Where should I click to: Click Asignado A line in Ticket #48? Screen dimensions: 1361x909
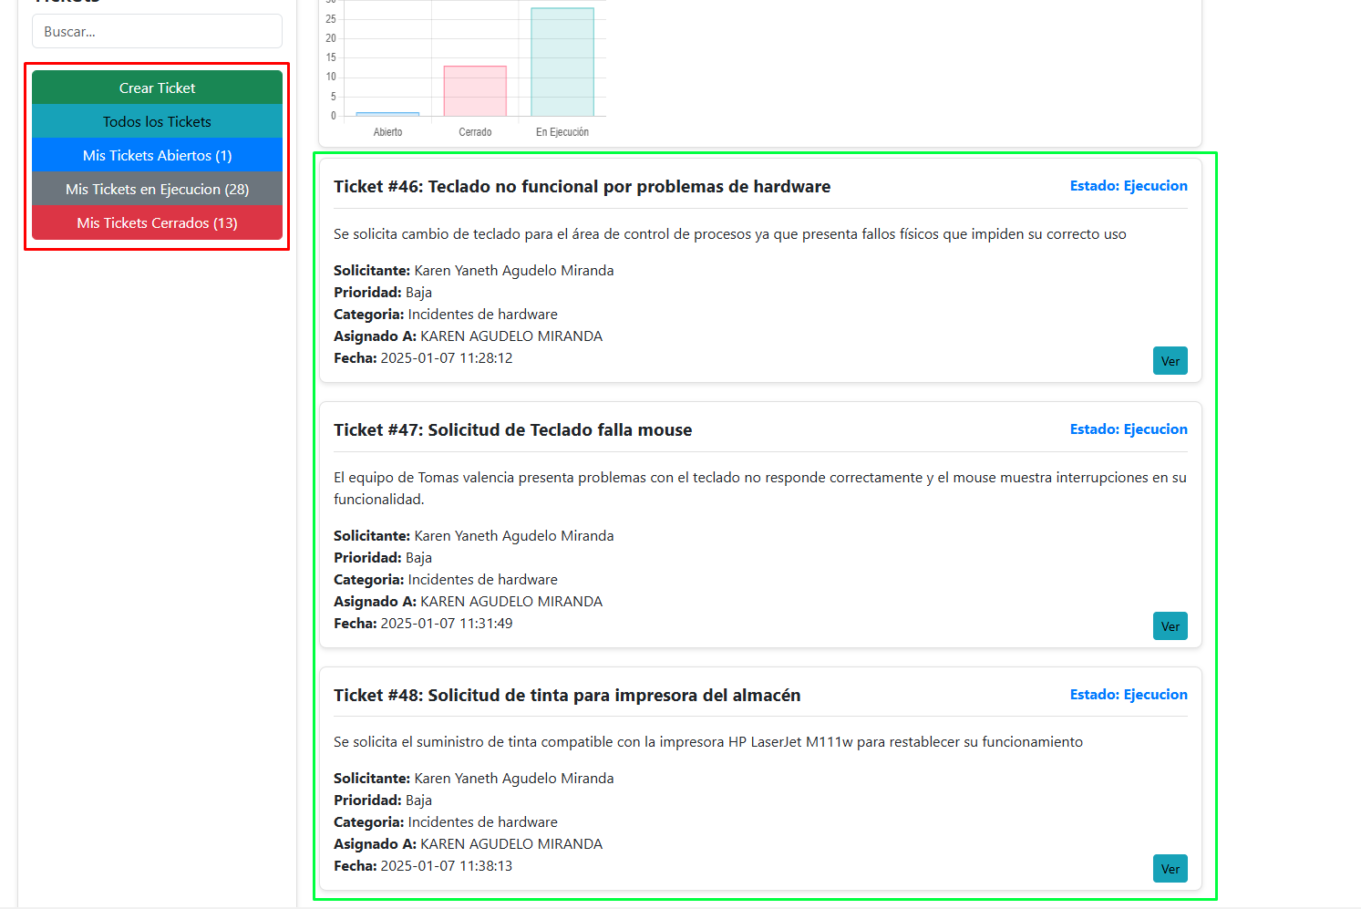468,844
